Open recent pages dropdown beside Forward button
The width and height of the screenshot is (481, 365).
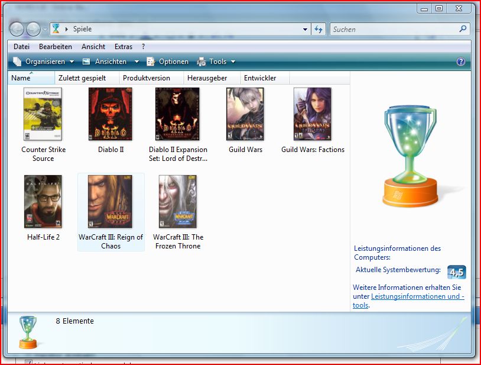[x=45, y=30]
